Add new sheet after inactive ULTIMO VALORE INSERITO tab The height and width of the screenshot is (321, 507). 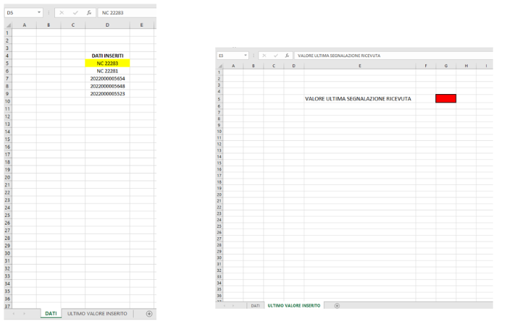coord(149,314)
